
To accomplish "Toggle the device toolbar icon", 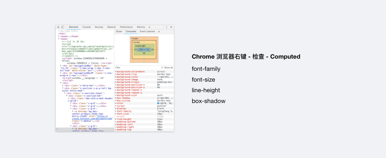I will [x=63, y=27].
